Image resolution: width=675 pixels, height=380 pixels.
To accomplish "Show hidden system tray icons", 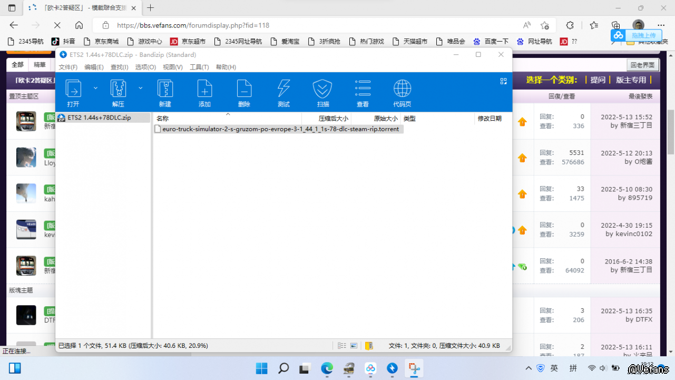I will (529, 368).
